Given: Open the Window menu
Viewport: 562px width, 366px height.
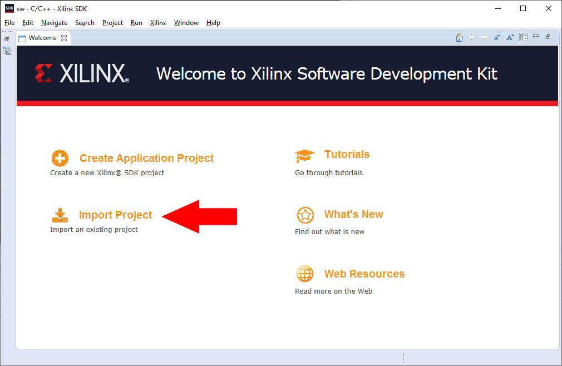Looking at the screenshot, I should [x=186, y=23].
